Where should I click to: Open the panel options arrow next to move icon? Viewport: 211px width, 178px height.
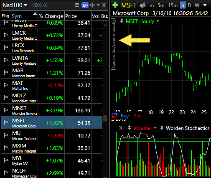point(98,5)
